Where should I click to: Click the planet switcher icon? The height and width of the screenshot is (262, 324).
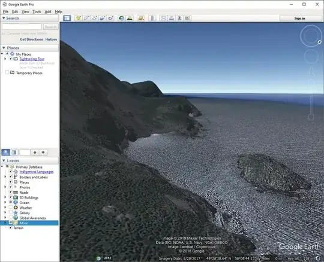tap(141, 18)
